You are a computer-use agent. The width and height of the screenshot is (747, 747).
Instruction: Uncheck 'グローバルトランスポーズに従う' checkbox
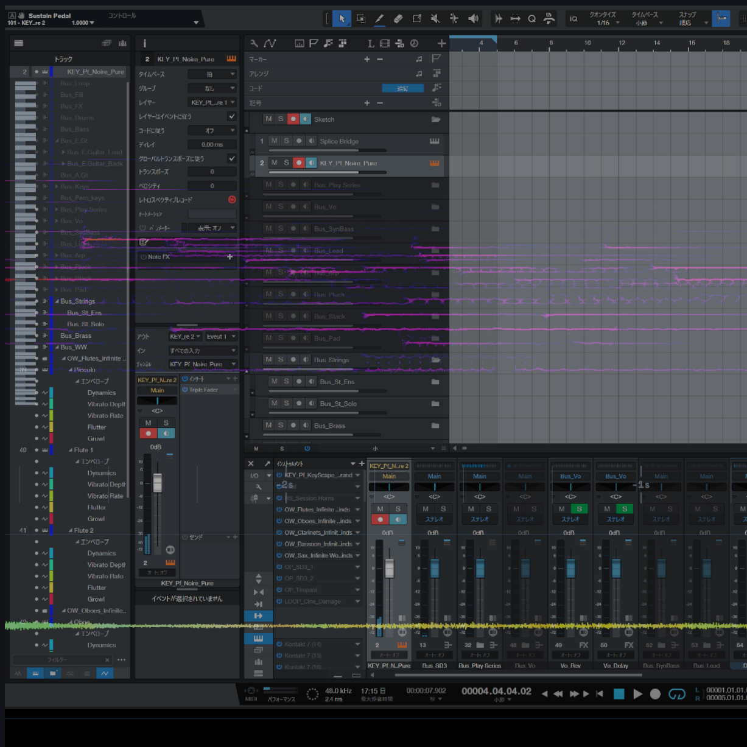[x=231, y=158]
